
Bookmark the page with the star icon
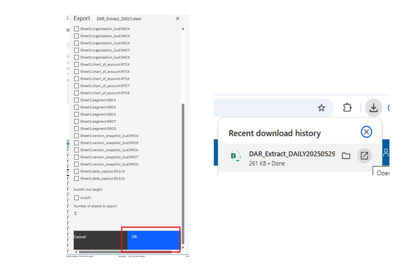click(x=321, y=108)
